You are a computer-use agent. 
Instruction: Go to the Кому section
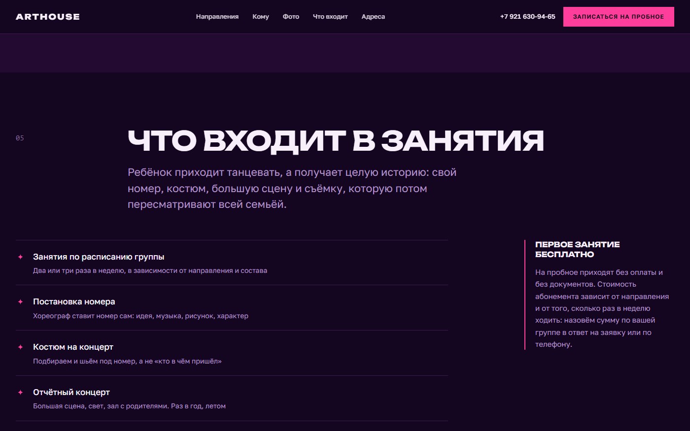(x=261, y=17)
